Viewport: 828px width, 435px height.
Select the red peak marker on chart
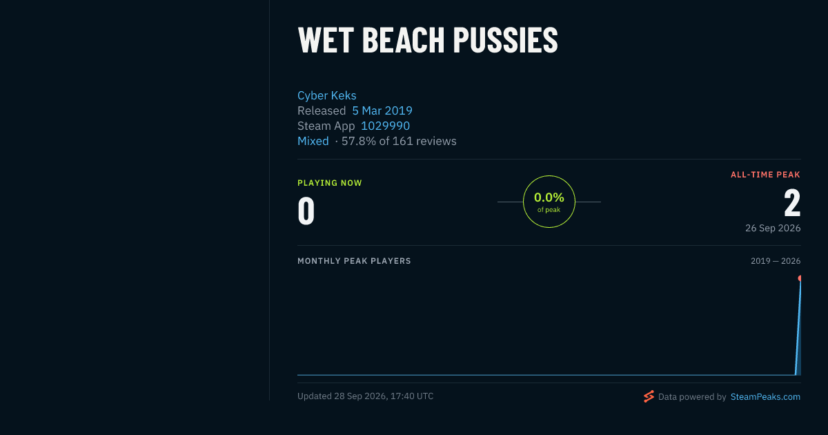pos(800,278)
